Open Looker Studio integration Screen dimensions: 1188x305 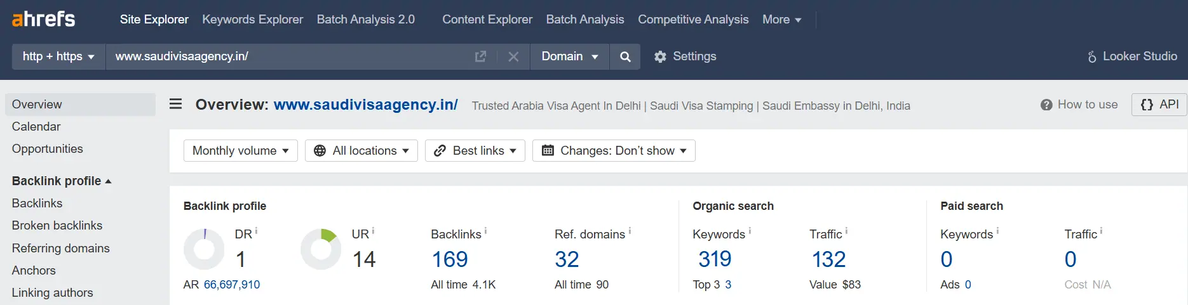coord(1132,56)
